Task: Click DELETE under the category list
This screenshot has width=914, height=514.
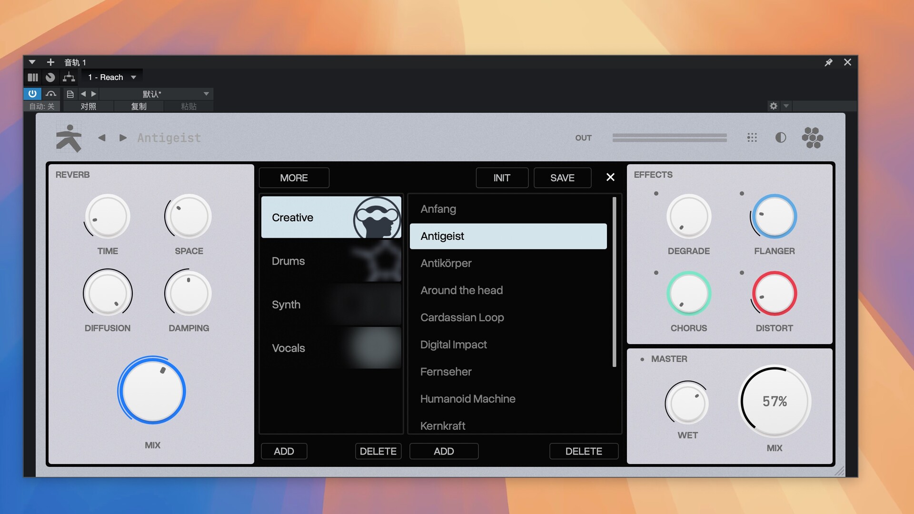Action: [378, 451]
